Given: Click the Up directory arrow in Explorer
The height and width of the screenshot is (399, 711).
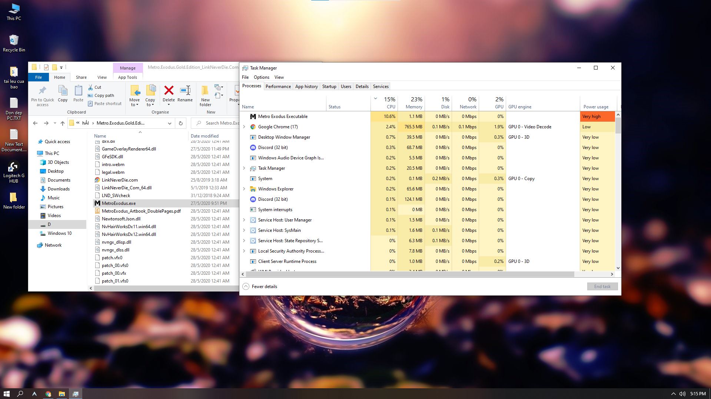Looking at the screenshot, I should [62, 123].
